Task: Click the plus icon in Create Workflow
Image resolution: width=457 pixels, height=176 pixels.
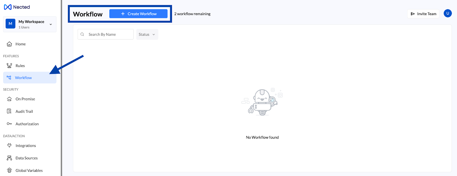Action: tap(123, 14)
